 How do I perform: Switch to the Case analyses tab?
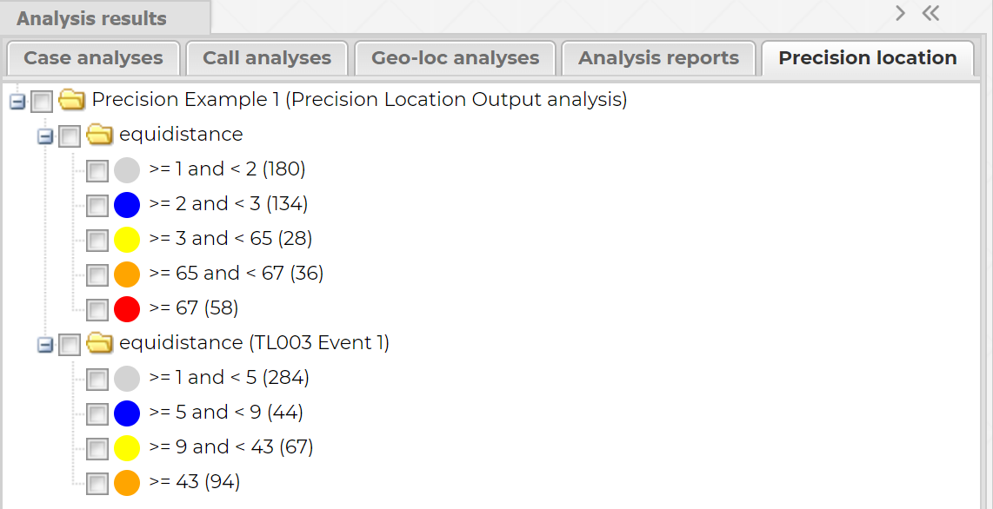[93, 58]
